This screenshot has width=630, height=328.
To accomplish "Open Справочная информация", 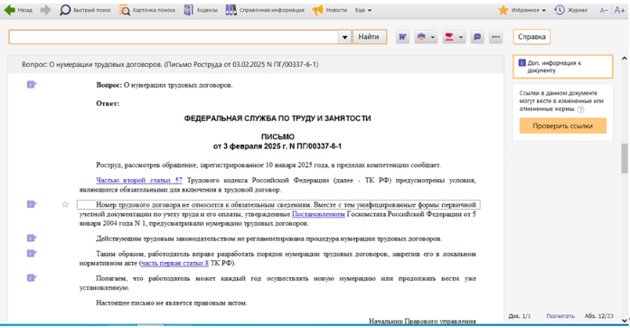I will (265, 10).
